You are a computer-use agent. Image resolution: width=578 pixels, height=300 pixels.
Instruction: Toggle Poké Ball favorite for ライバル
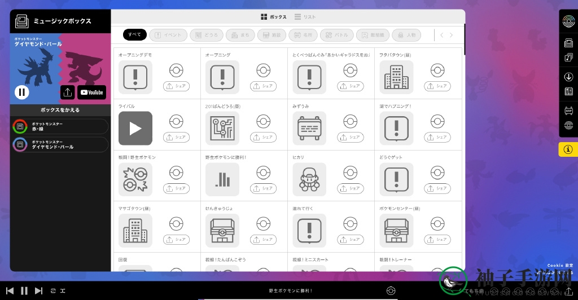click(x=176, y=121)
